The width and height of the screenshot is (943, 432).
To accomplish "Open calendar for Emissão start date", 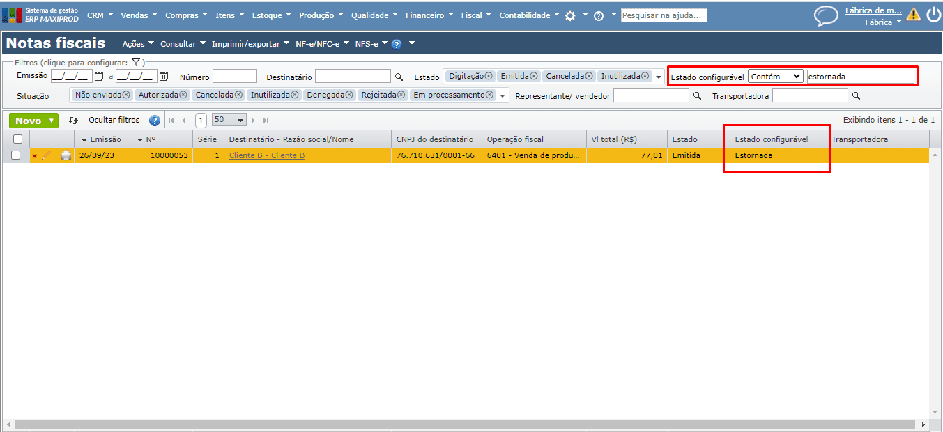I will click(99, 77).
